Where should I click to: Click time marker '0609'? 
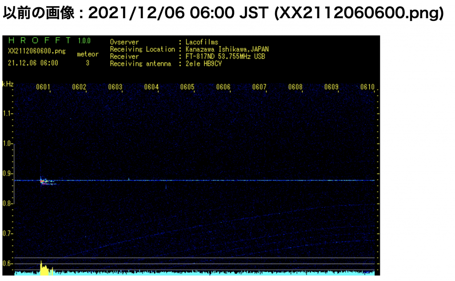tap(331, 87)
